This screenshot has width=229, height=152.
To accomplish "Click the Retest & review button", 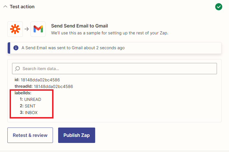I will 30,135.
